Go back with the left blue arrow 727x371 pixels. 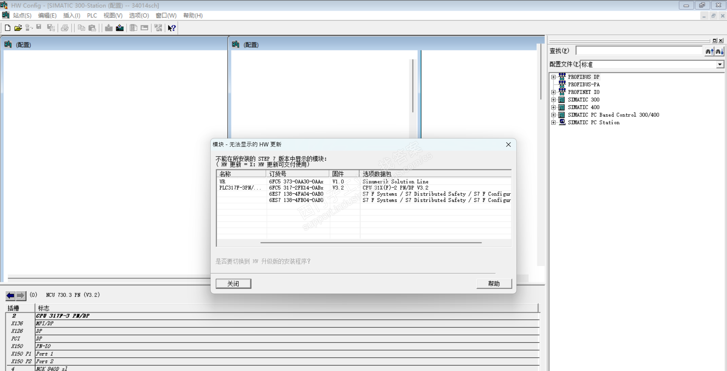click(x=11, y=296)
